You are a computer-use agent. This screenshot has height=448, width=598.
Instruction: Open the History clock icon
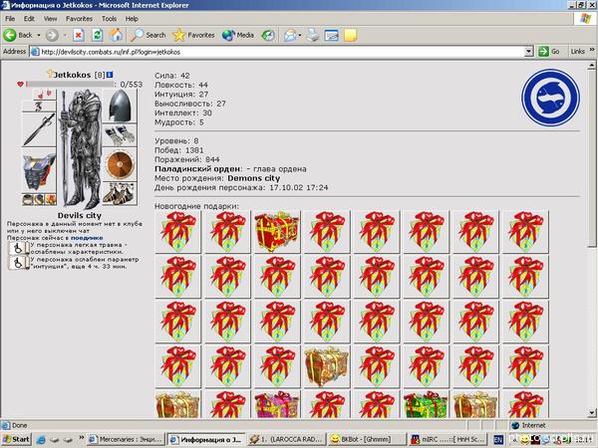coord(268,36)
